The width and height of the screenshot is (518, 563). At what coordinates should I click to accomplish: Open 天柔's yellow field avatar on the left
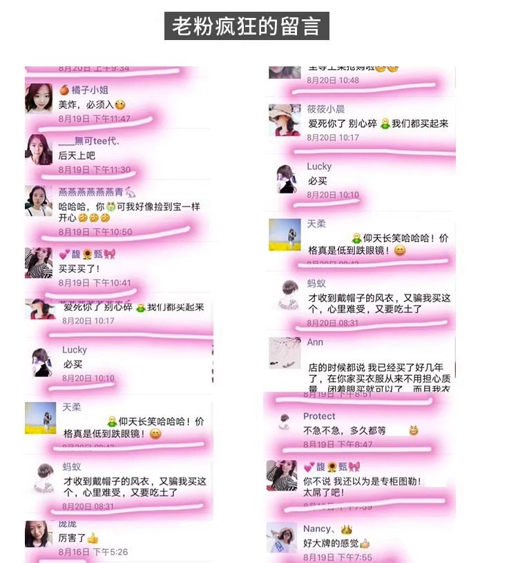pos(40,418)
